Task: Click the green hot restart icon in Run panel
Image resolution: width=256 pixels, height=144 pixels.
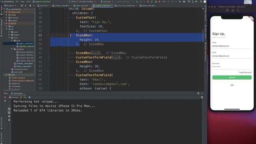Action: 25,97
